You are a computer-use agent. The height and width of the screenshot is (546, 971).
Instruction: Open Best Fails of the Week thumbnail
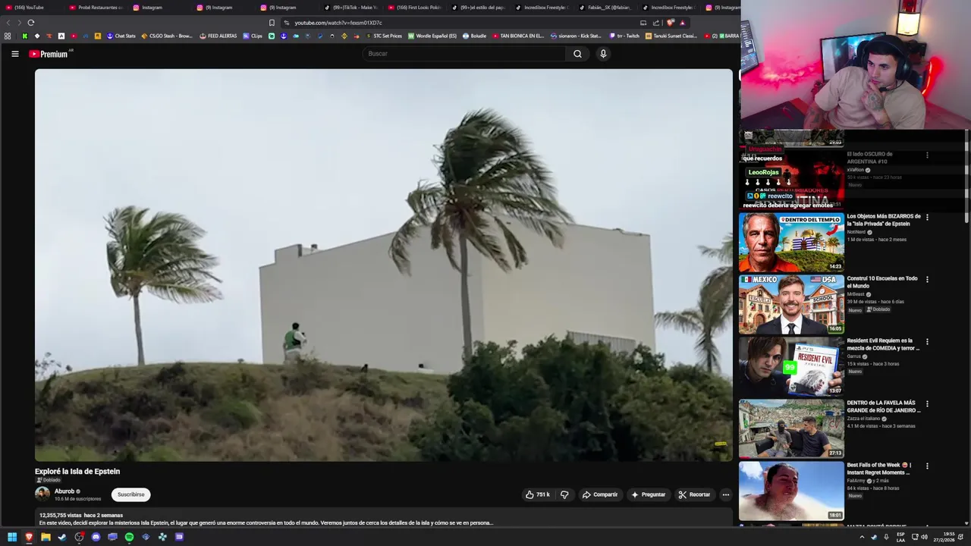(791, 491)
